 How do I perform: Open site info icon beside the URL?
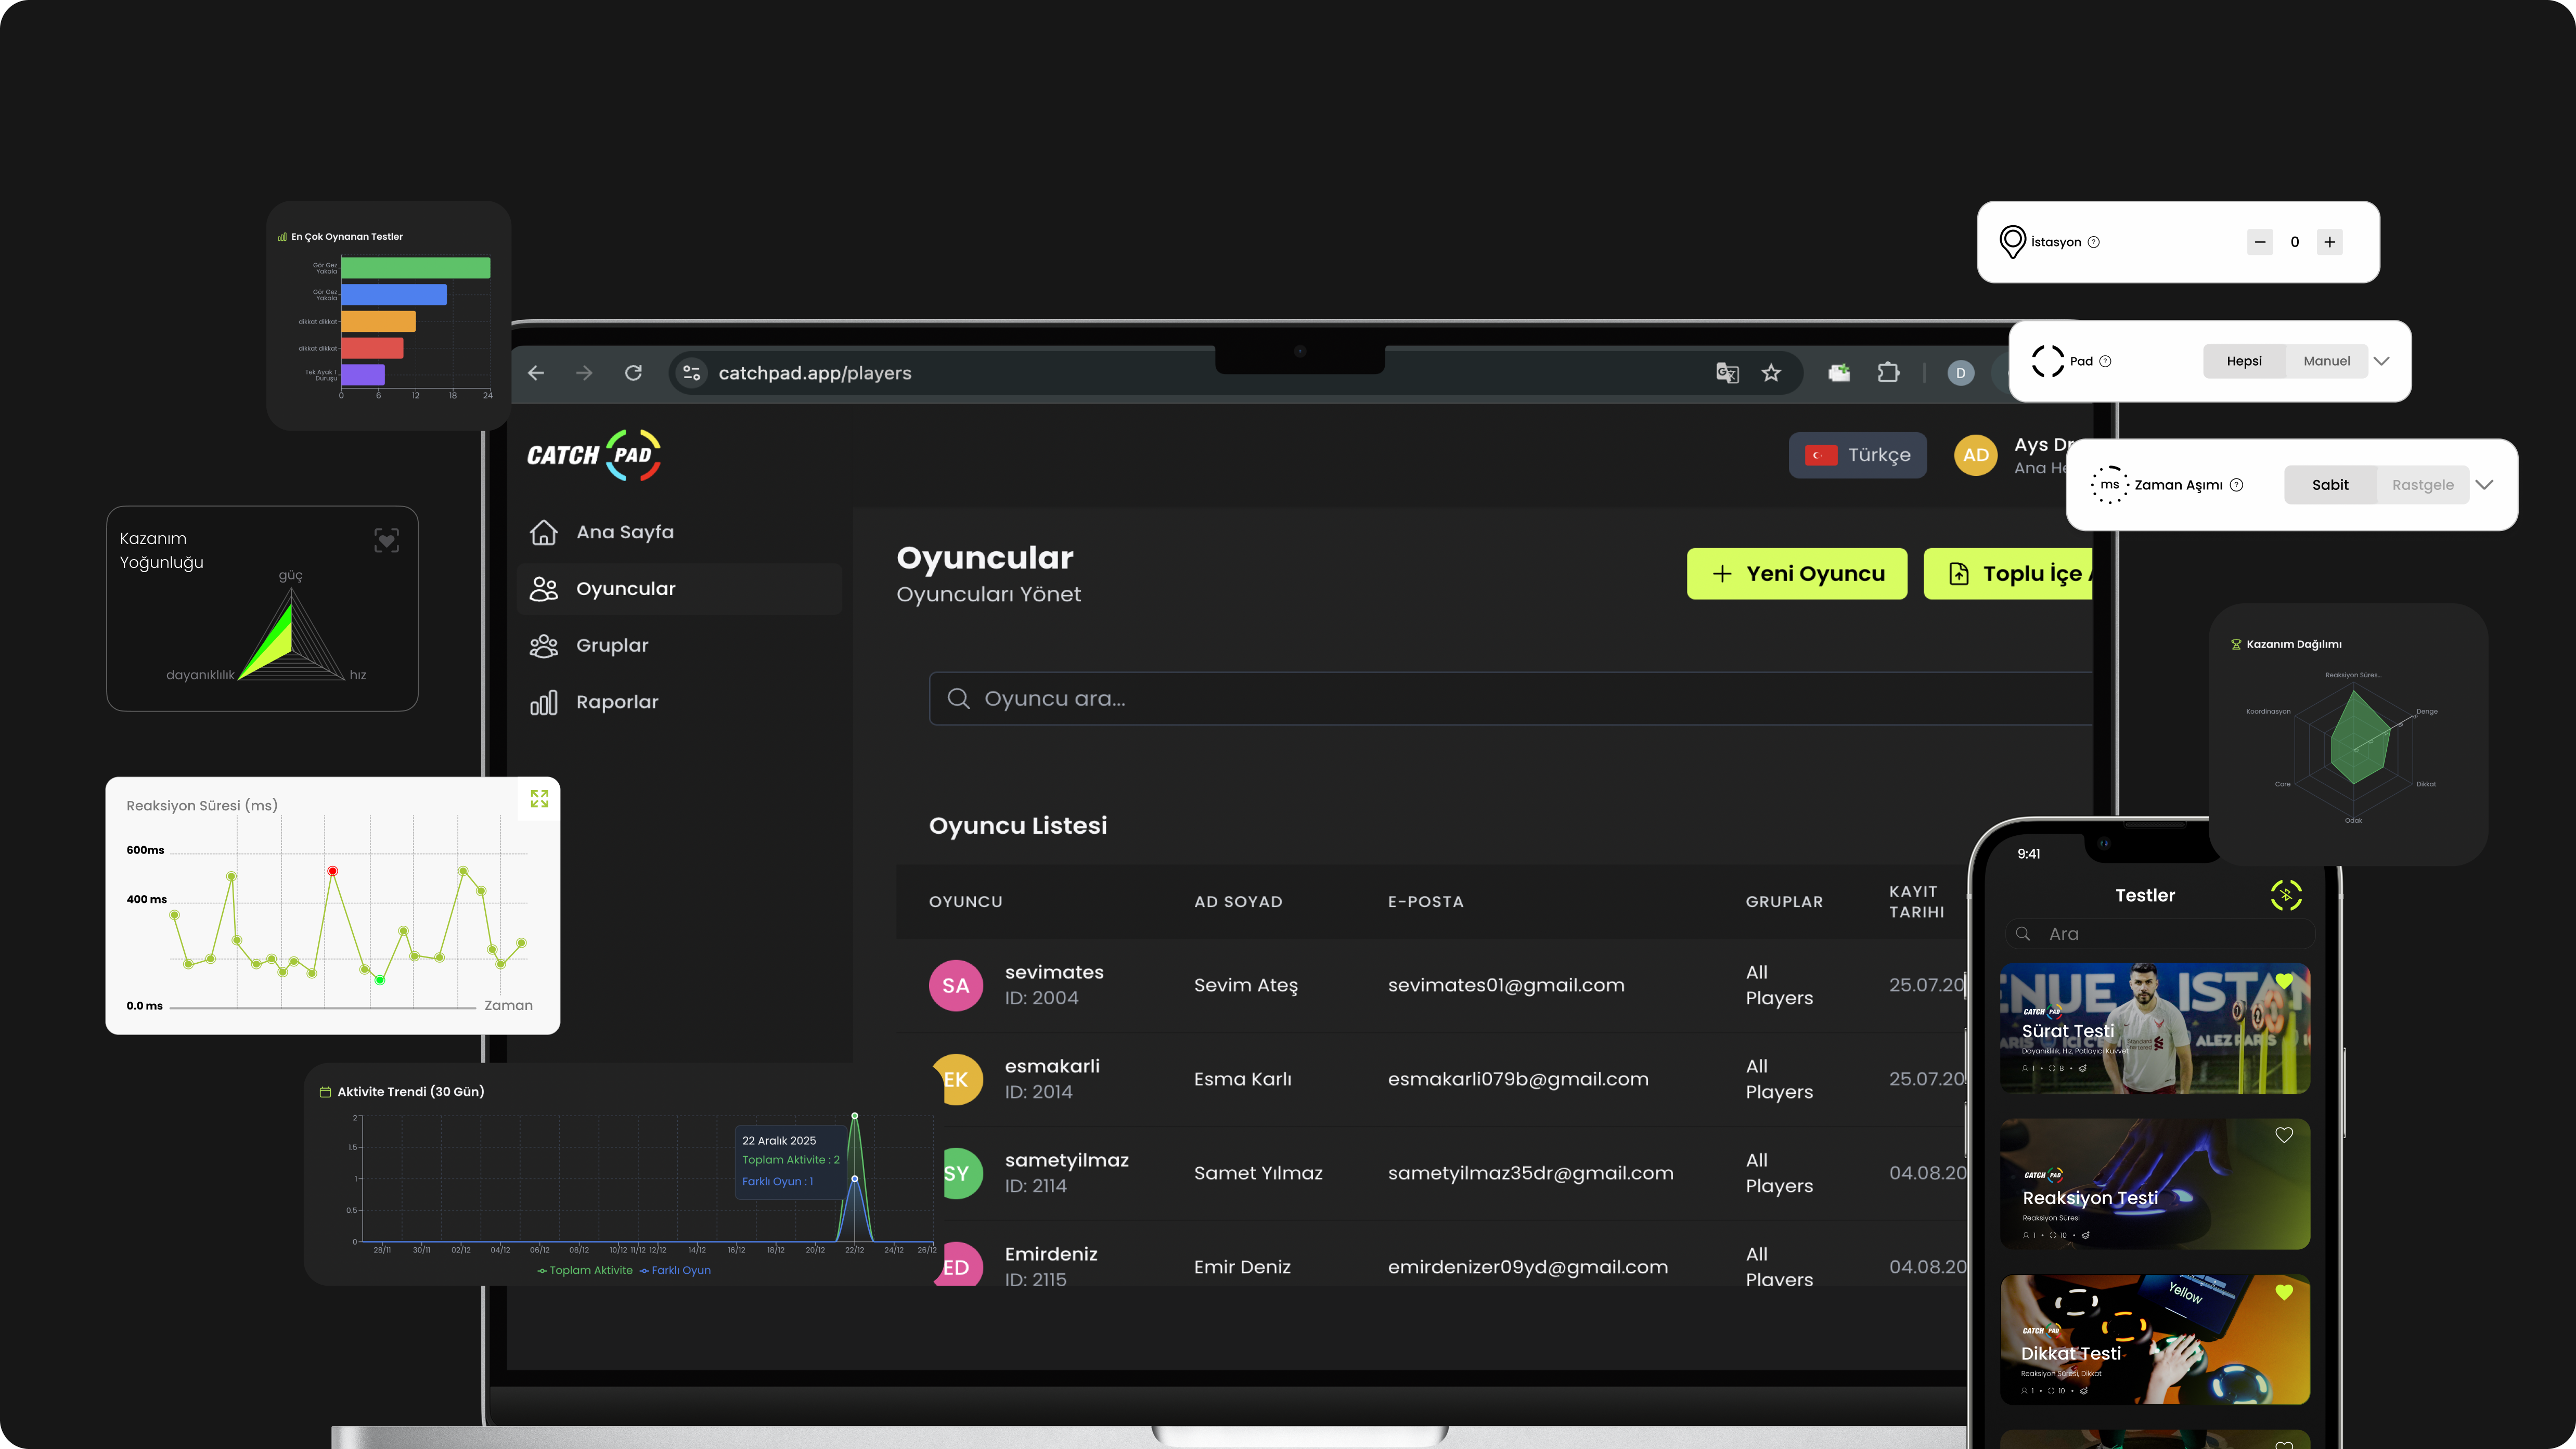691,373
